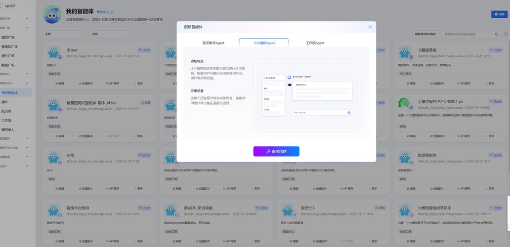This screenshot has height=247, width=510.
Task: Expand the 智能体名称/描述 search type dropdown
Action: coord(427,34)
